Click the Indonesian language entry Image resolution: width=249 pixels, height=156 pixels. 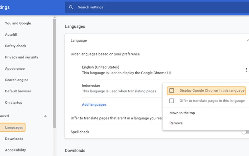[119, 88]
